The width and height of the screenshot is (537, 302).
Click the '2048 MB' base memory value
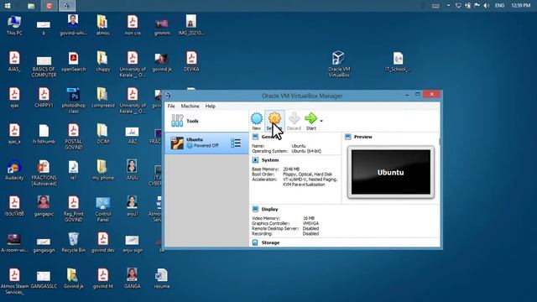coord(291,169)
